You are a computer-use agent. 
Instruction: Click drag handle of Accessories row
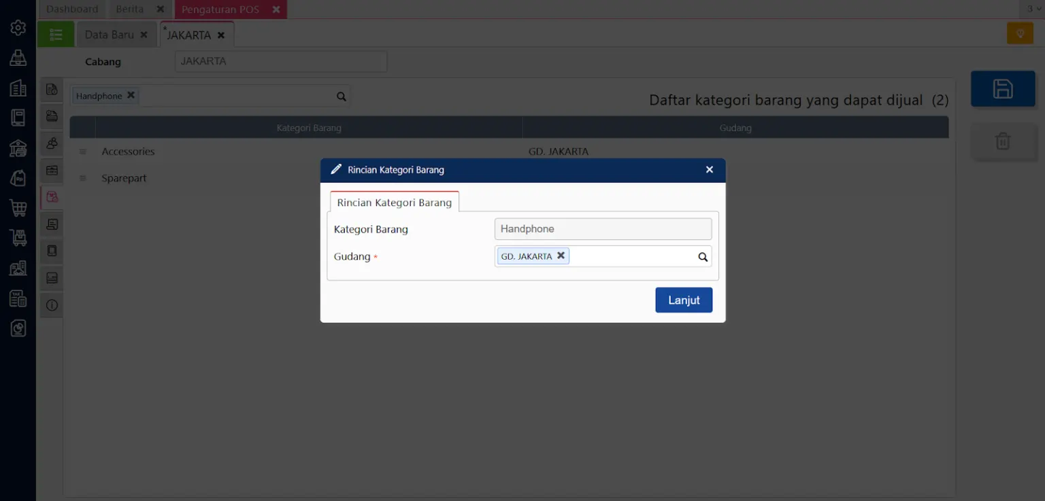[x=83, y=152]
